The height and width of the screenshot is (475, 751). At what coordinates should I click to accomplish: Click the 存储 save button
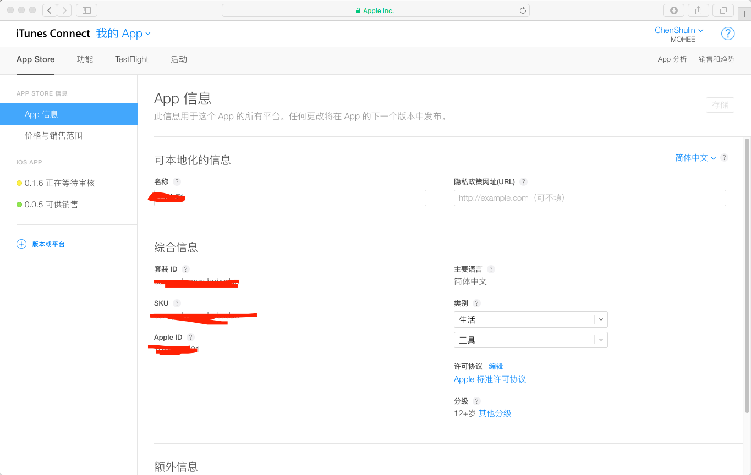[x=720, y=104]
